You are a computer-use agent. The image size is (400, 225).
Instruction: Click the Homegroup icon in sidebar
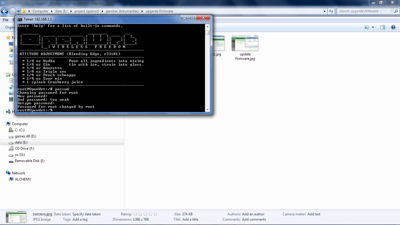tap(8, 112)
